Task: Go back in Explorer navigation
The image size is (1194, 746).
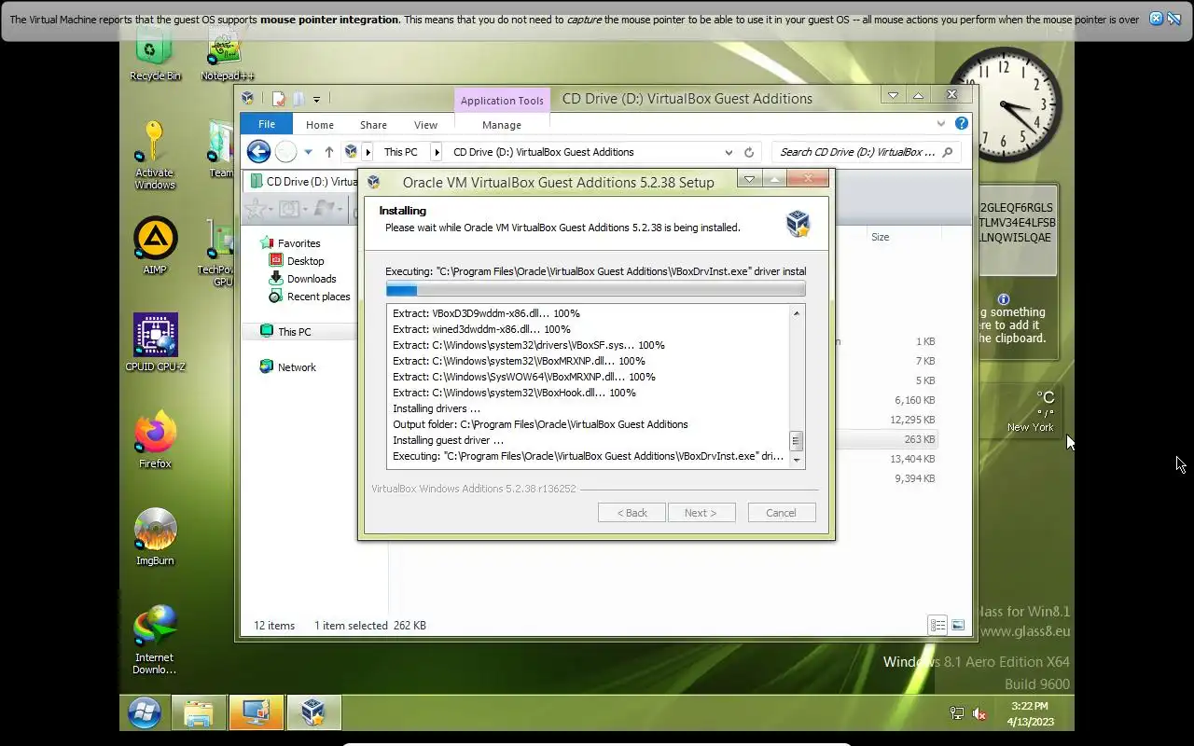Action: (258, 151)
